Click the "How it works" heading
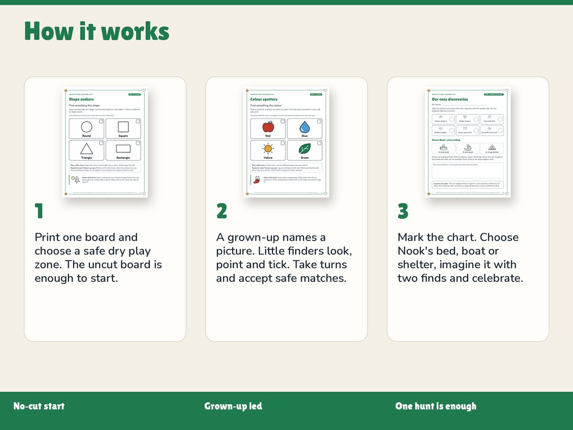 tap(97, 32)
